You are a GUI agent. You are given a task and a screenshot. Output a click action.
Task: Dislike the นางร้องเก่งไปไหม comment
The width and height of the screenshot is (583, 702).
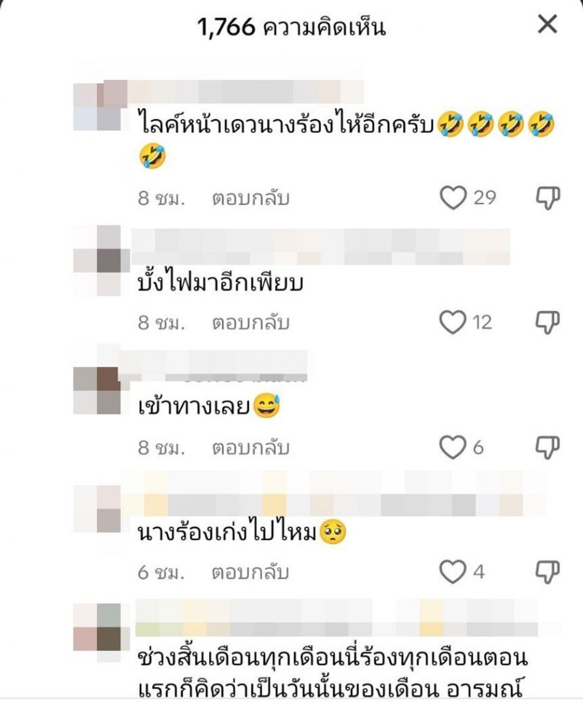(547, 572)
